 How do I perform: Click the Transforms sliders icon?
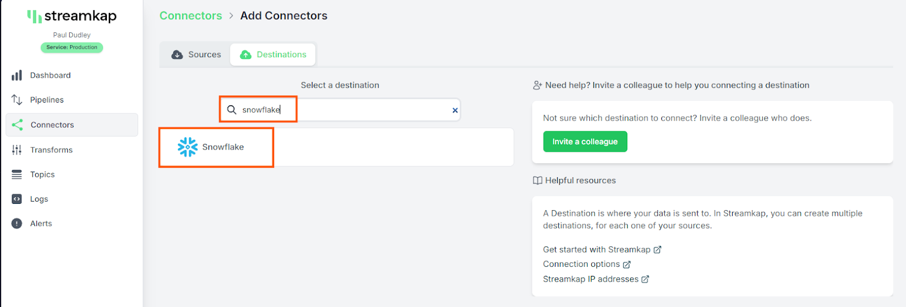click(17, 150)
